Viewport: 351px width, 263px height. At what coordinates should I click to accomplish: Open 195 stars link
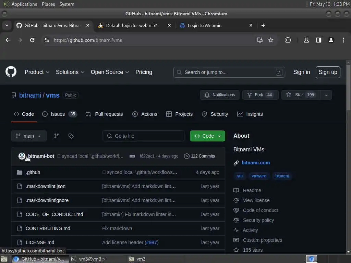point(253,250)
